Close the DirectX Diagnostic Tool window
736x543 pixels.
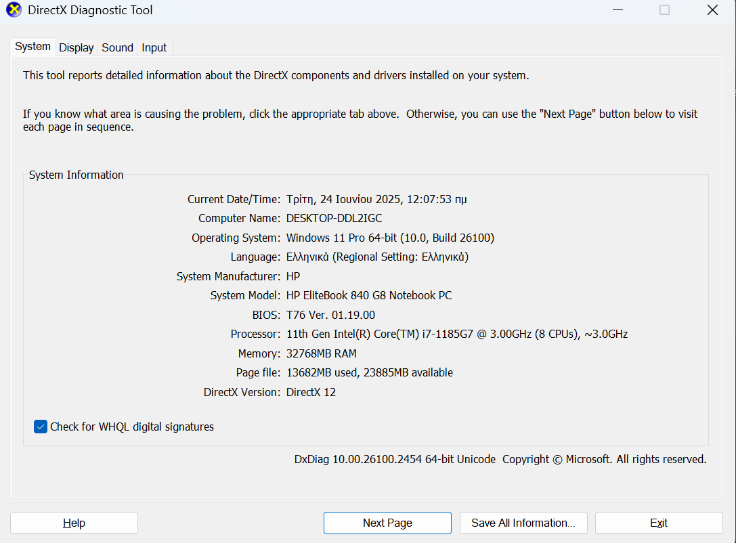(712, 10)
